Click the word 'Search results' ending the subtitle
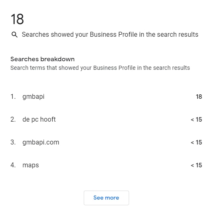Image resolution: width=212 pixels, height=211 pixels. coord(172,68)
